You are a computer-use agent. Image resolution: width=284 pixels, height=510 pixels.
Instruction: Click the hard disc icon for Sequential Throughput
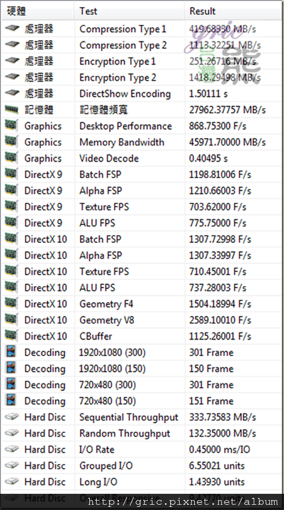pyautogui.click(x=12, y=417)
